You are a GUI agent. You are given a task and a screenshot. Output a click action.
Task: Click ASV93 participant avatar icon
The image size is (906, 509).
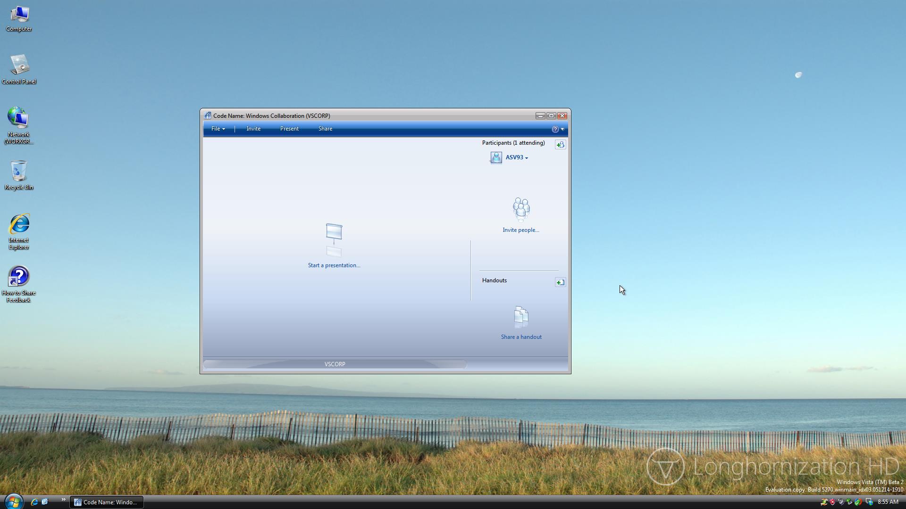click(496, 157)
